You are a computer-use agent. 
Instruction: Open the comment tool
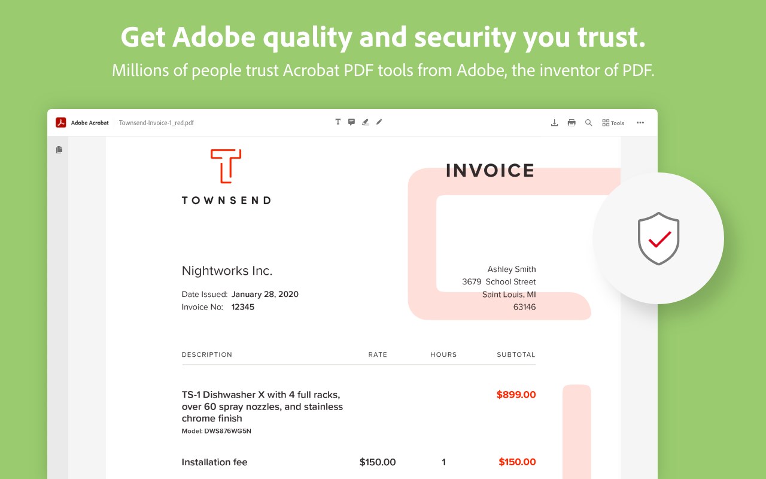point(351,122)
